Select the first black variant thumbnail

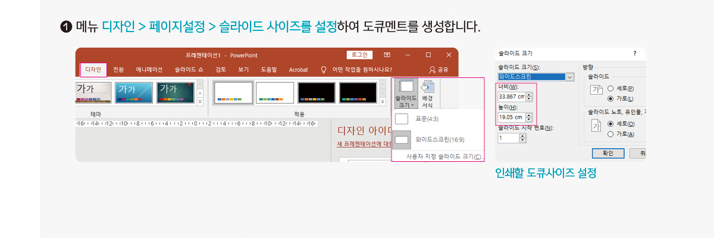tap(317, 92)
